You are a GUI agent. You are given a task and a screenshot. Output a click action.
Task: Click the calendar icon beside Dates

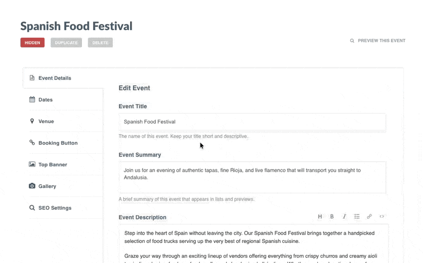click(x=32, y=99)
